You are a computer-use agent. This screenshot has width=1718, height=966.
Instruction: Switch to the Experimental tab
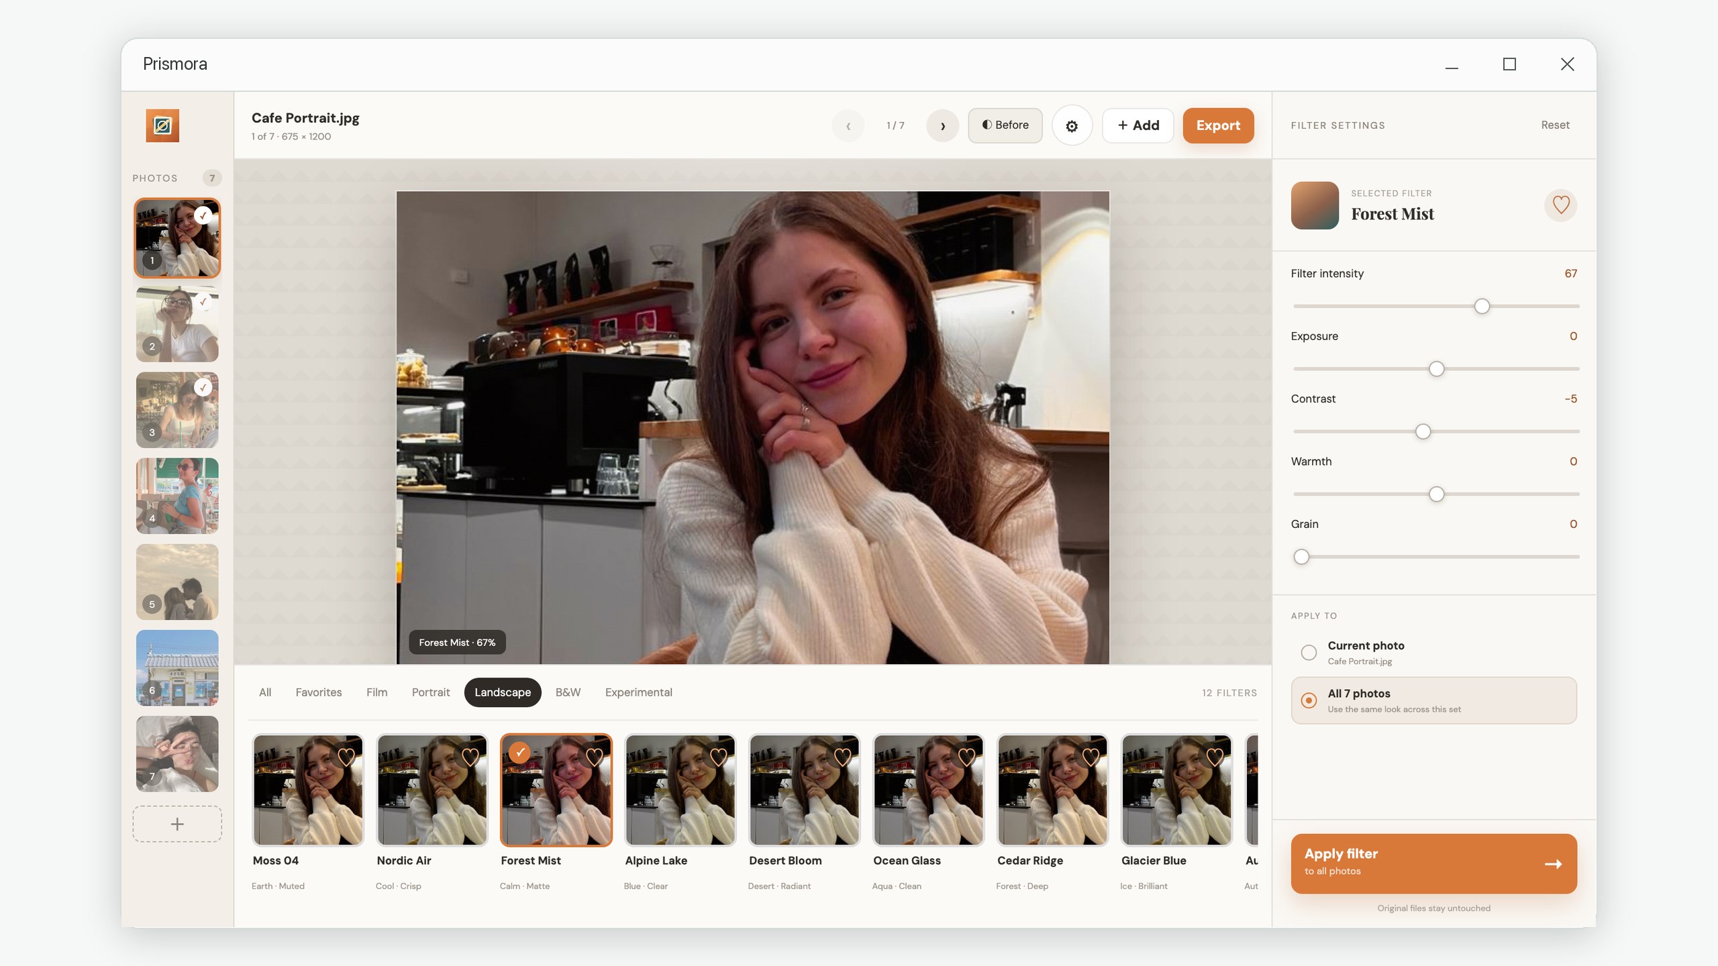pos(638,692)
